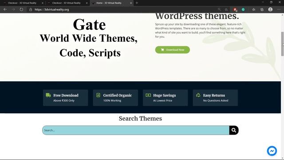284x160 pixels.
Task: Click the '100% Working' text
Action: click(112, 100)
